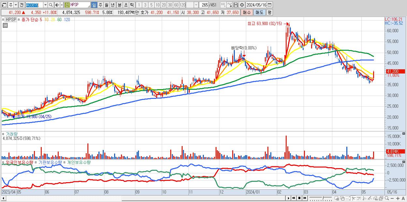Click the grid table icon under HPSP label
407x202 pixels.
[5, 25]
